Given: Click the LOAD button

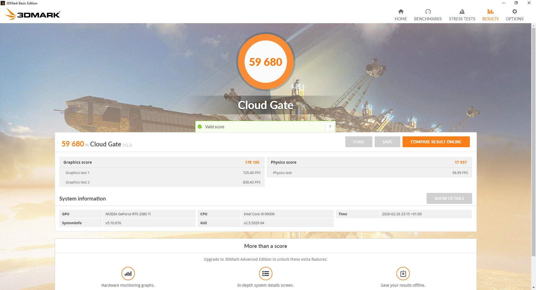Looking at the screenshot, I should pyautogui.click(x=358, y=142).
